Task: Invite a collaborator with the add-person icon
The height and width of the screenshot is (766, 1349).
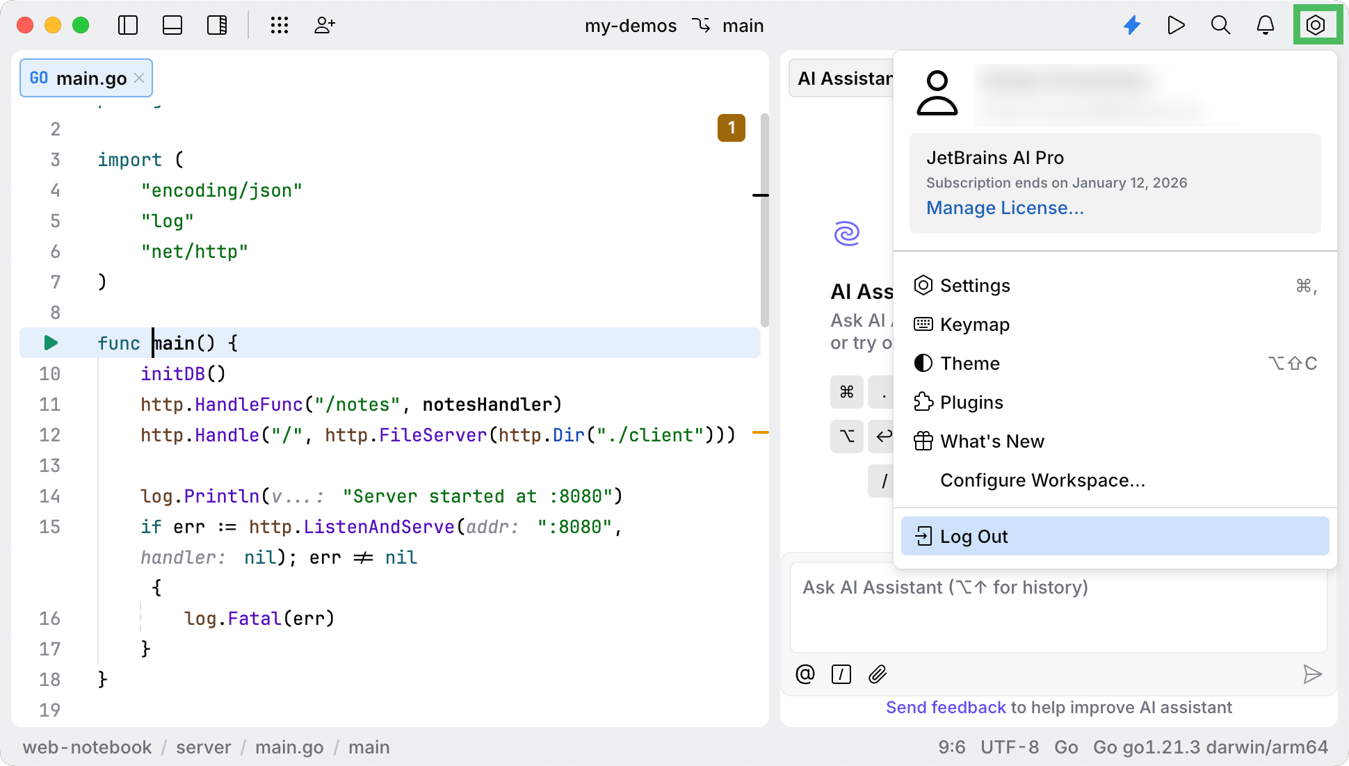Action: (x=324, y=25)
